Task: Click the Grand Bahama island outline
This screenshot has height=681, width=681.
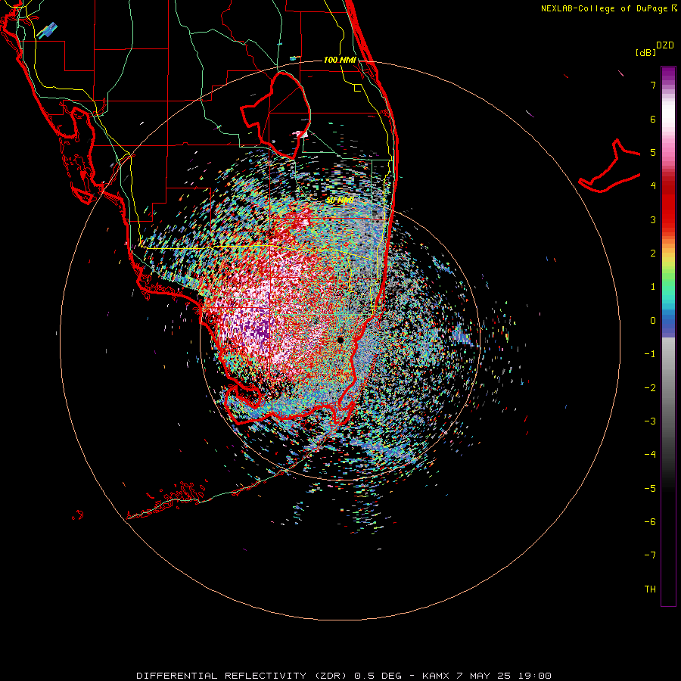Action: (x=610, y=167)
